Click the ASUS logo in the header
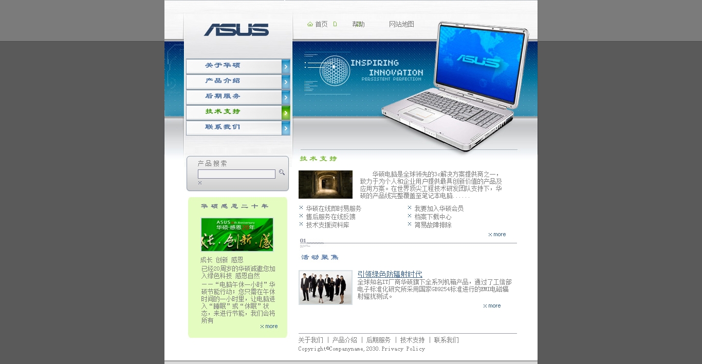This screenshot has width=702, height=364. click(x=236, y=30)
